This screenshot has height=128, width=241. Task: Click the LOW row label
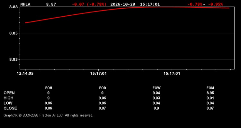tap(8, 103)
